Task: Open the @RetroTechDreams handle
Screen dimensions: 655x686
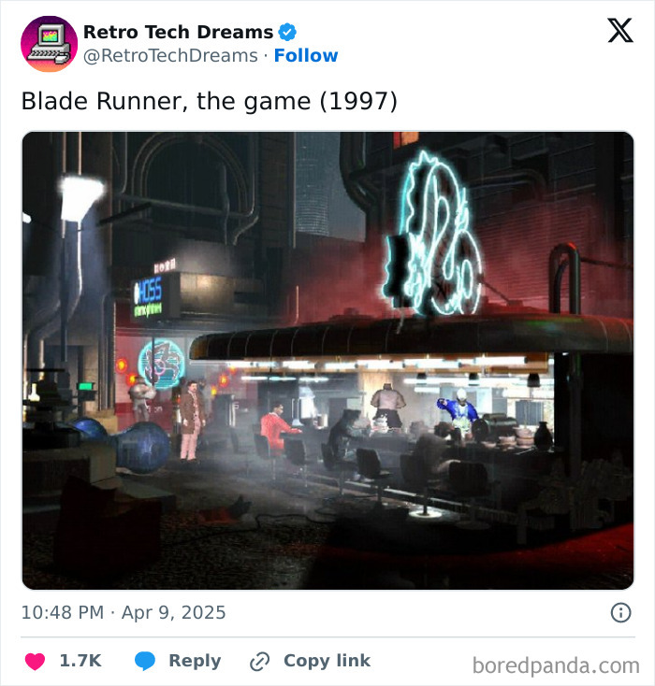Action: pos(170,55)
